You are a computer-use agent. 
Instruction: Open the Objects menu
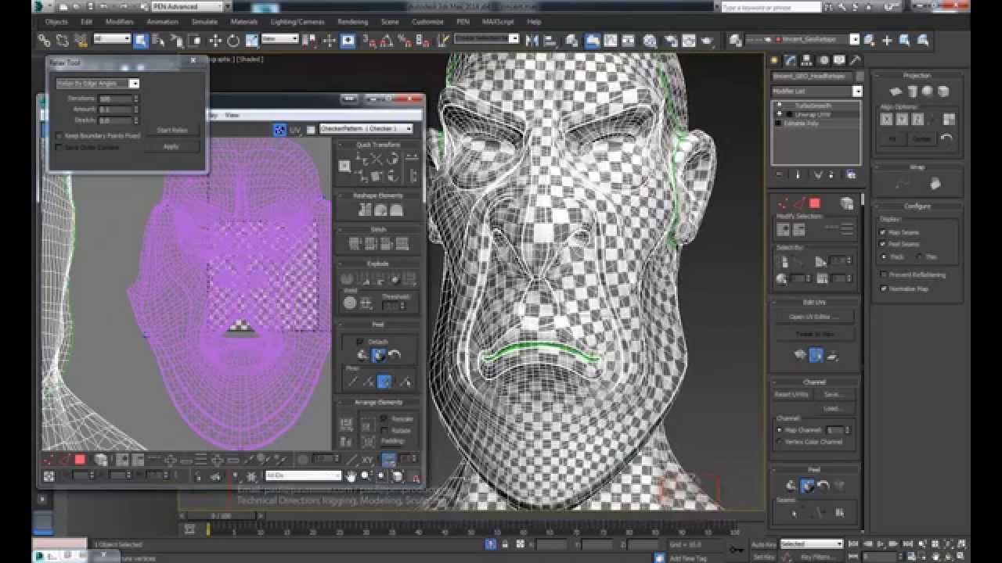(56, 22)
